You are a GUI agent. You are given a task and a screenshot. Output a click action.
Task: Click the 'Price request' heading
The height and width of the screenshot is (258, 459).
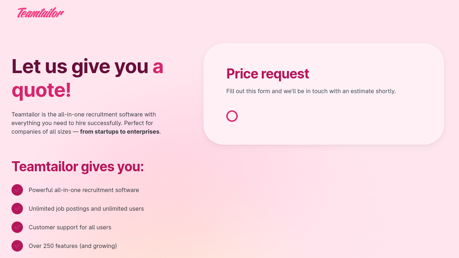coord(268,74)
